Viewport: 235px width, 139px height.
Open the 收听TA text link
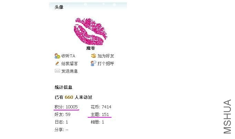[68, 56]
